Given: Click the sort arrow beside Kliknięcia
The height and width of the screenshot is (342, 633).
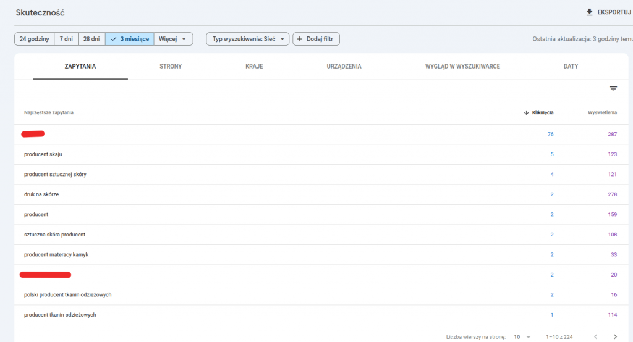Looking at the screenshot, I should (x=526, y=112).
